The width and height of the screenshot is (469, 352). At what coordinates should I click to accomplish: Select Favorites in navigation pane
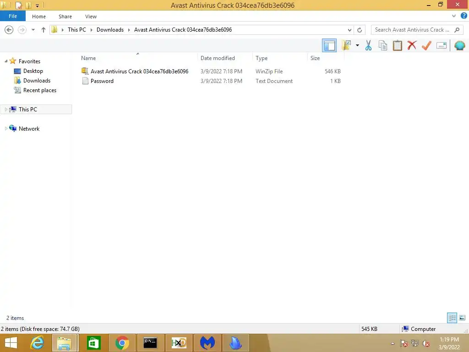(x=29, y=61)
